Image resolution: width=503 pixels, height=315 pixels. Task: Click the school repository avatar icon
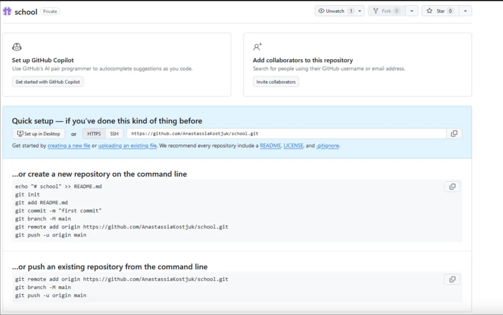point(7,12)
